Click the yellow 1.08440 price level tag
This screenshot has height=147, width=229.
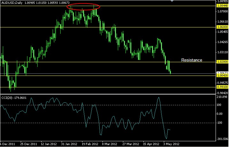point(223,6)
